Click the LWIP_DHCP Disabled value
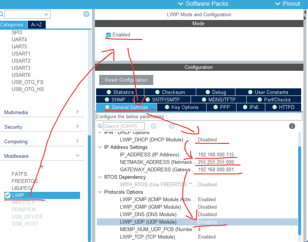Viewport: 308px width, 242px height. pyautogui.click(x=207, y=140)
